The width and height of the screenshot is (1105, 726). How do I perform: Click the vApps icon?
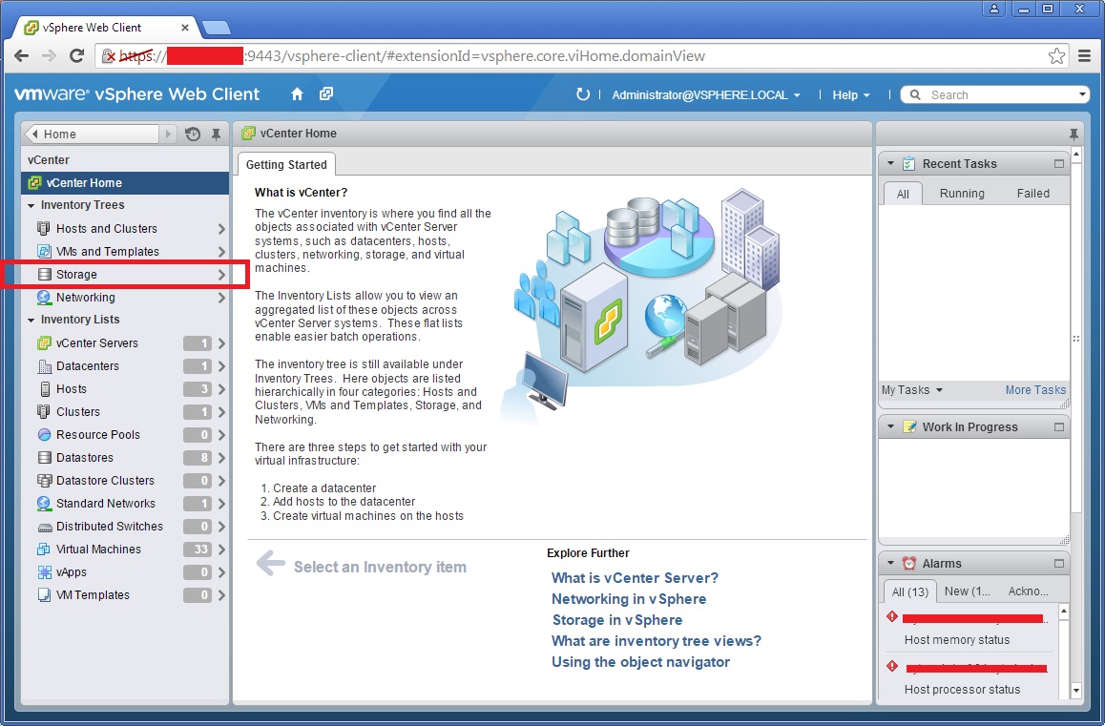[45, 572]
